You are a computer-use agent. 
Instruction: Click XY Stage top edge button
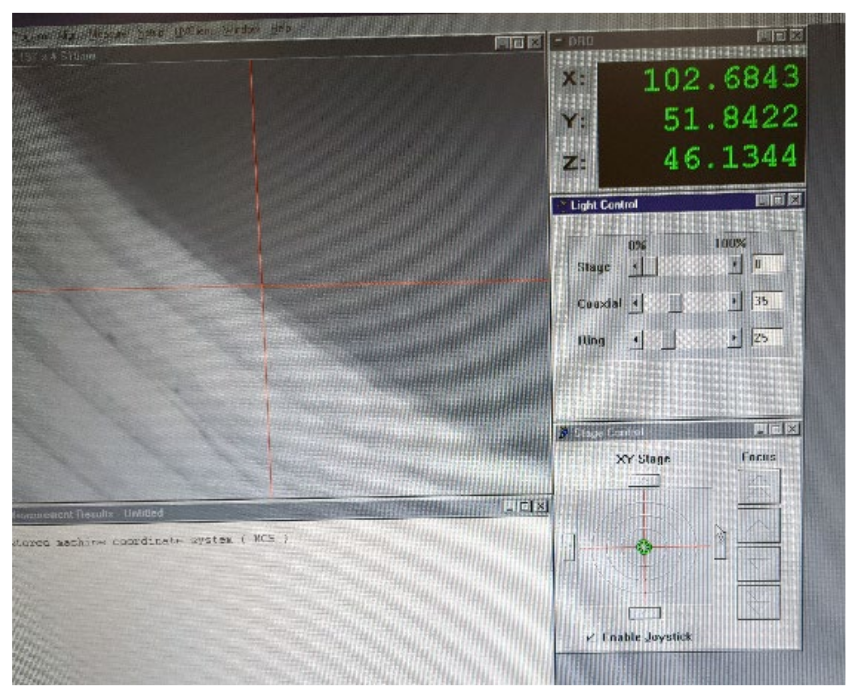pyautogui.click(x=644, y=480)
